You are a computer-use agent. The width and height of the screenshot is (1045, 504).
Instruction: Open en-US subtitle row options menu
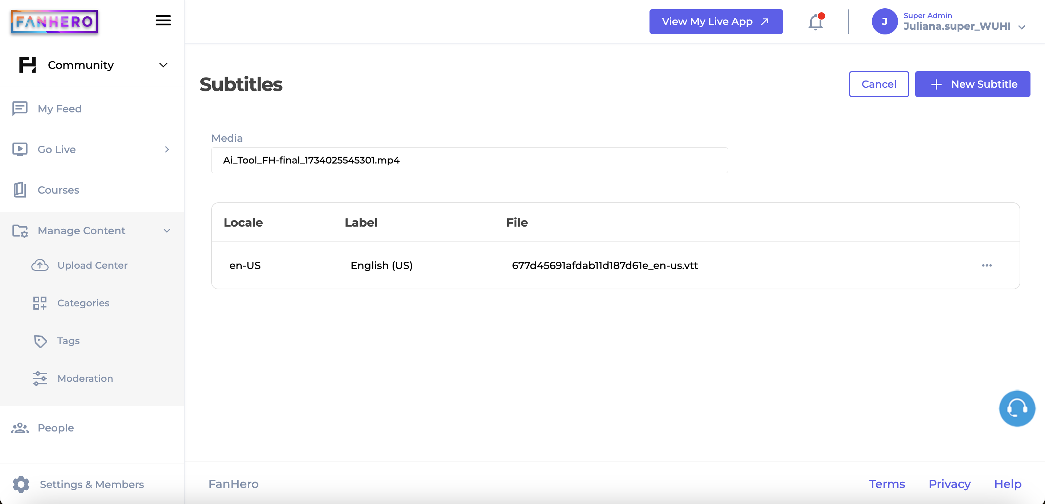987,265
